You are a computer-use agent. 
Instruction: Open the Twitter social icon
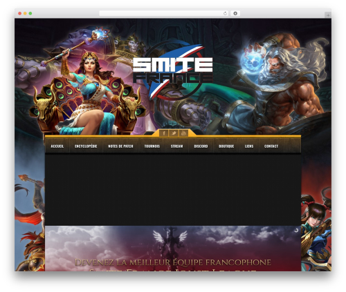[x=174, y=133]
